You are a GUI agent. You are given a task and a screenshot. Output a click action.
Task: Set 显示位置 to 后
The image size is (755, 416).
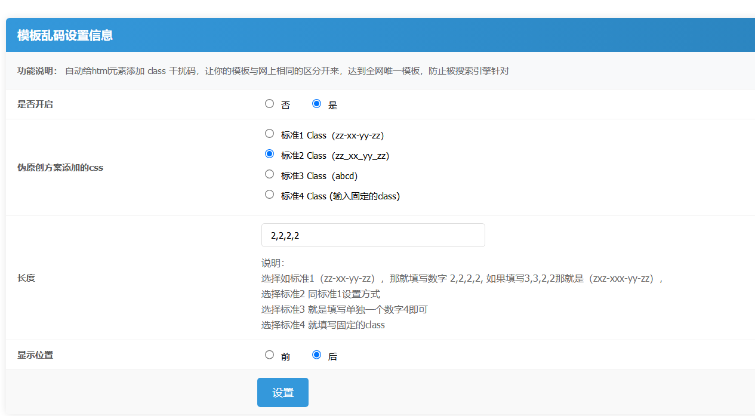coord(317,355)
